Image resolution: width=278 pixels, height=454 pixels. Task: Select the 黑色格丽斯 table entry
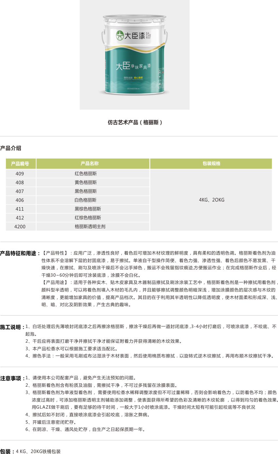[86, 191]
